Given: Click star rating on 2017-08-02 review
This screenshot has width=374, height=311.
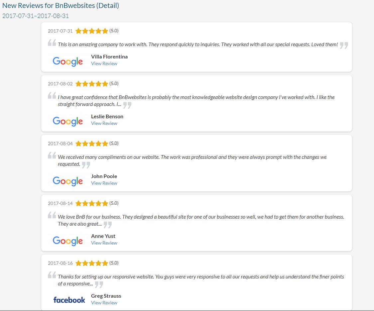Looking at the screenshot, I should click(92, 84).
